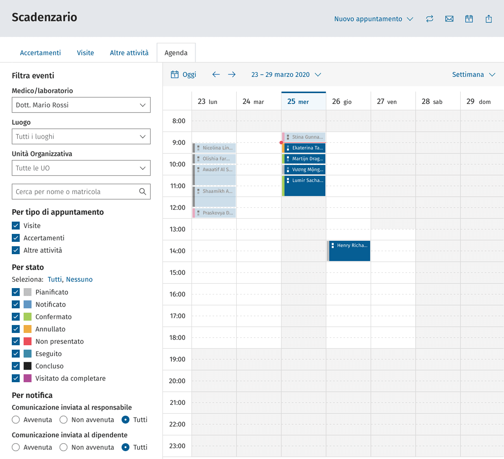Click Tutti link next to Seleziona

tap(55, 279)
